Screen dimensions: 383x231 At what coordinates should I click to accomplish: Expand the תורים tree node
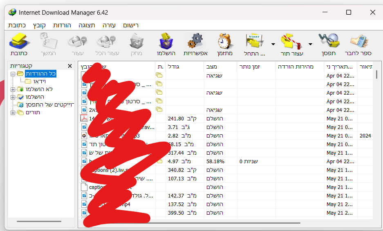coord(13,113)
